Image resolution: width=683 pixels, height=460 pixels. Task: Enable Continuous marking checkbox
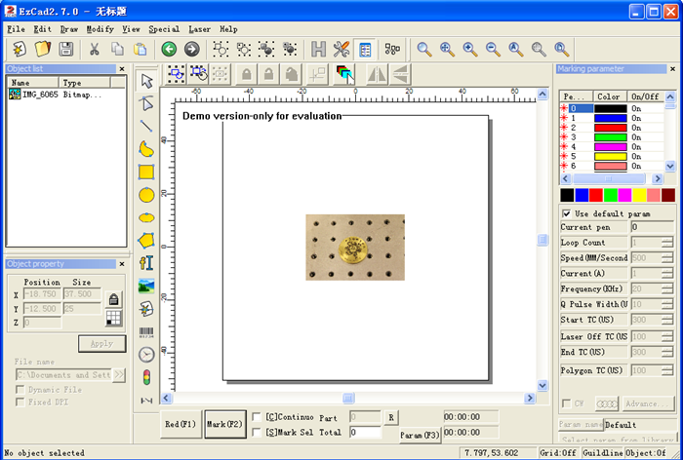(x=258, y=417)
